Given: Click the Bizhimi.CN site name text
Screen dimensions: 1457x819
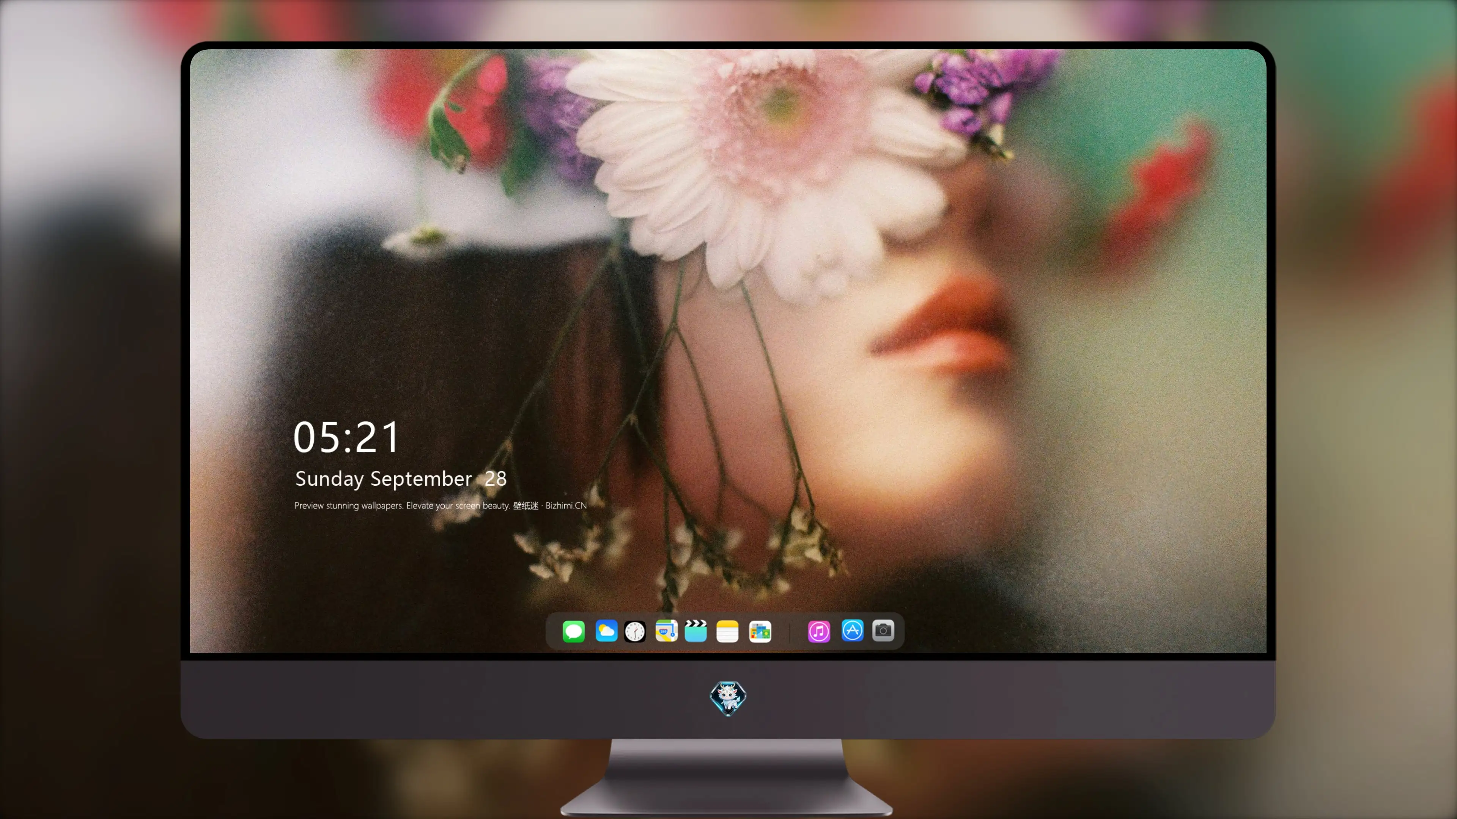Looking at the screenshot, I should (566, 505).
